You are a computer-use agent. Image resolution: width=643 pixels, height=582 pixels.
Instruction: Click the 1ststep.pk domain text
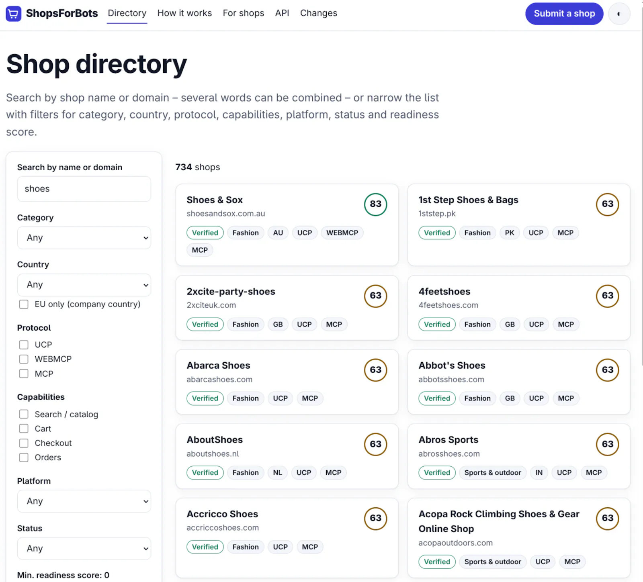[437, 214]
